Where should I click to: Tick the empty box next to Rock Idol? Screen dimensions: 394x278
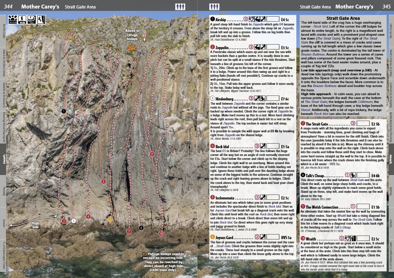click(x=273, y=146)
